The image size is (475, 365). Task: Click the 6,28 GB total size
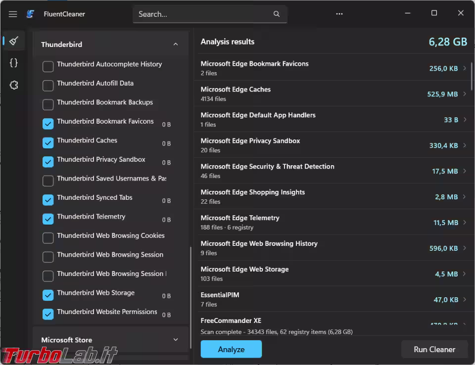point(448,42)
